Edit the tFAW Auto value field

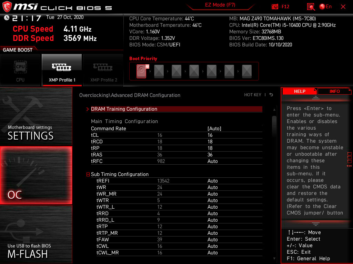[x=212, y=240]
